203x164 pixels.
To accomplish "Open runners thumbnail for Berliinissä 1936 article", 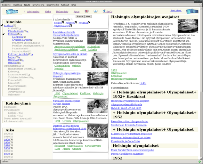I will 98,131.
